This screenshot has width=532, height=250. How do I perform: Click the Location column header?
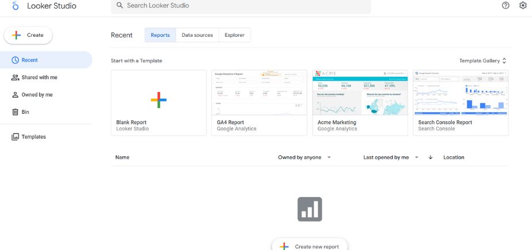coord(454,157)
